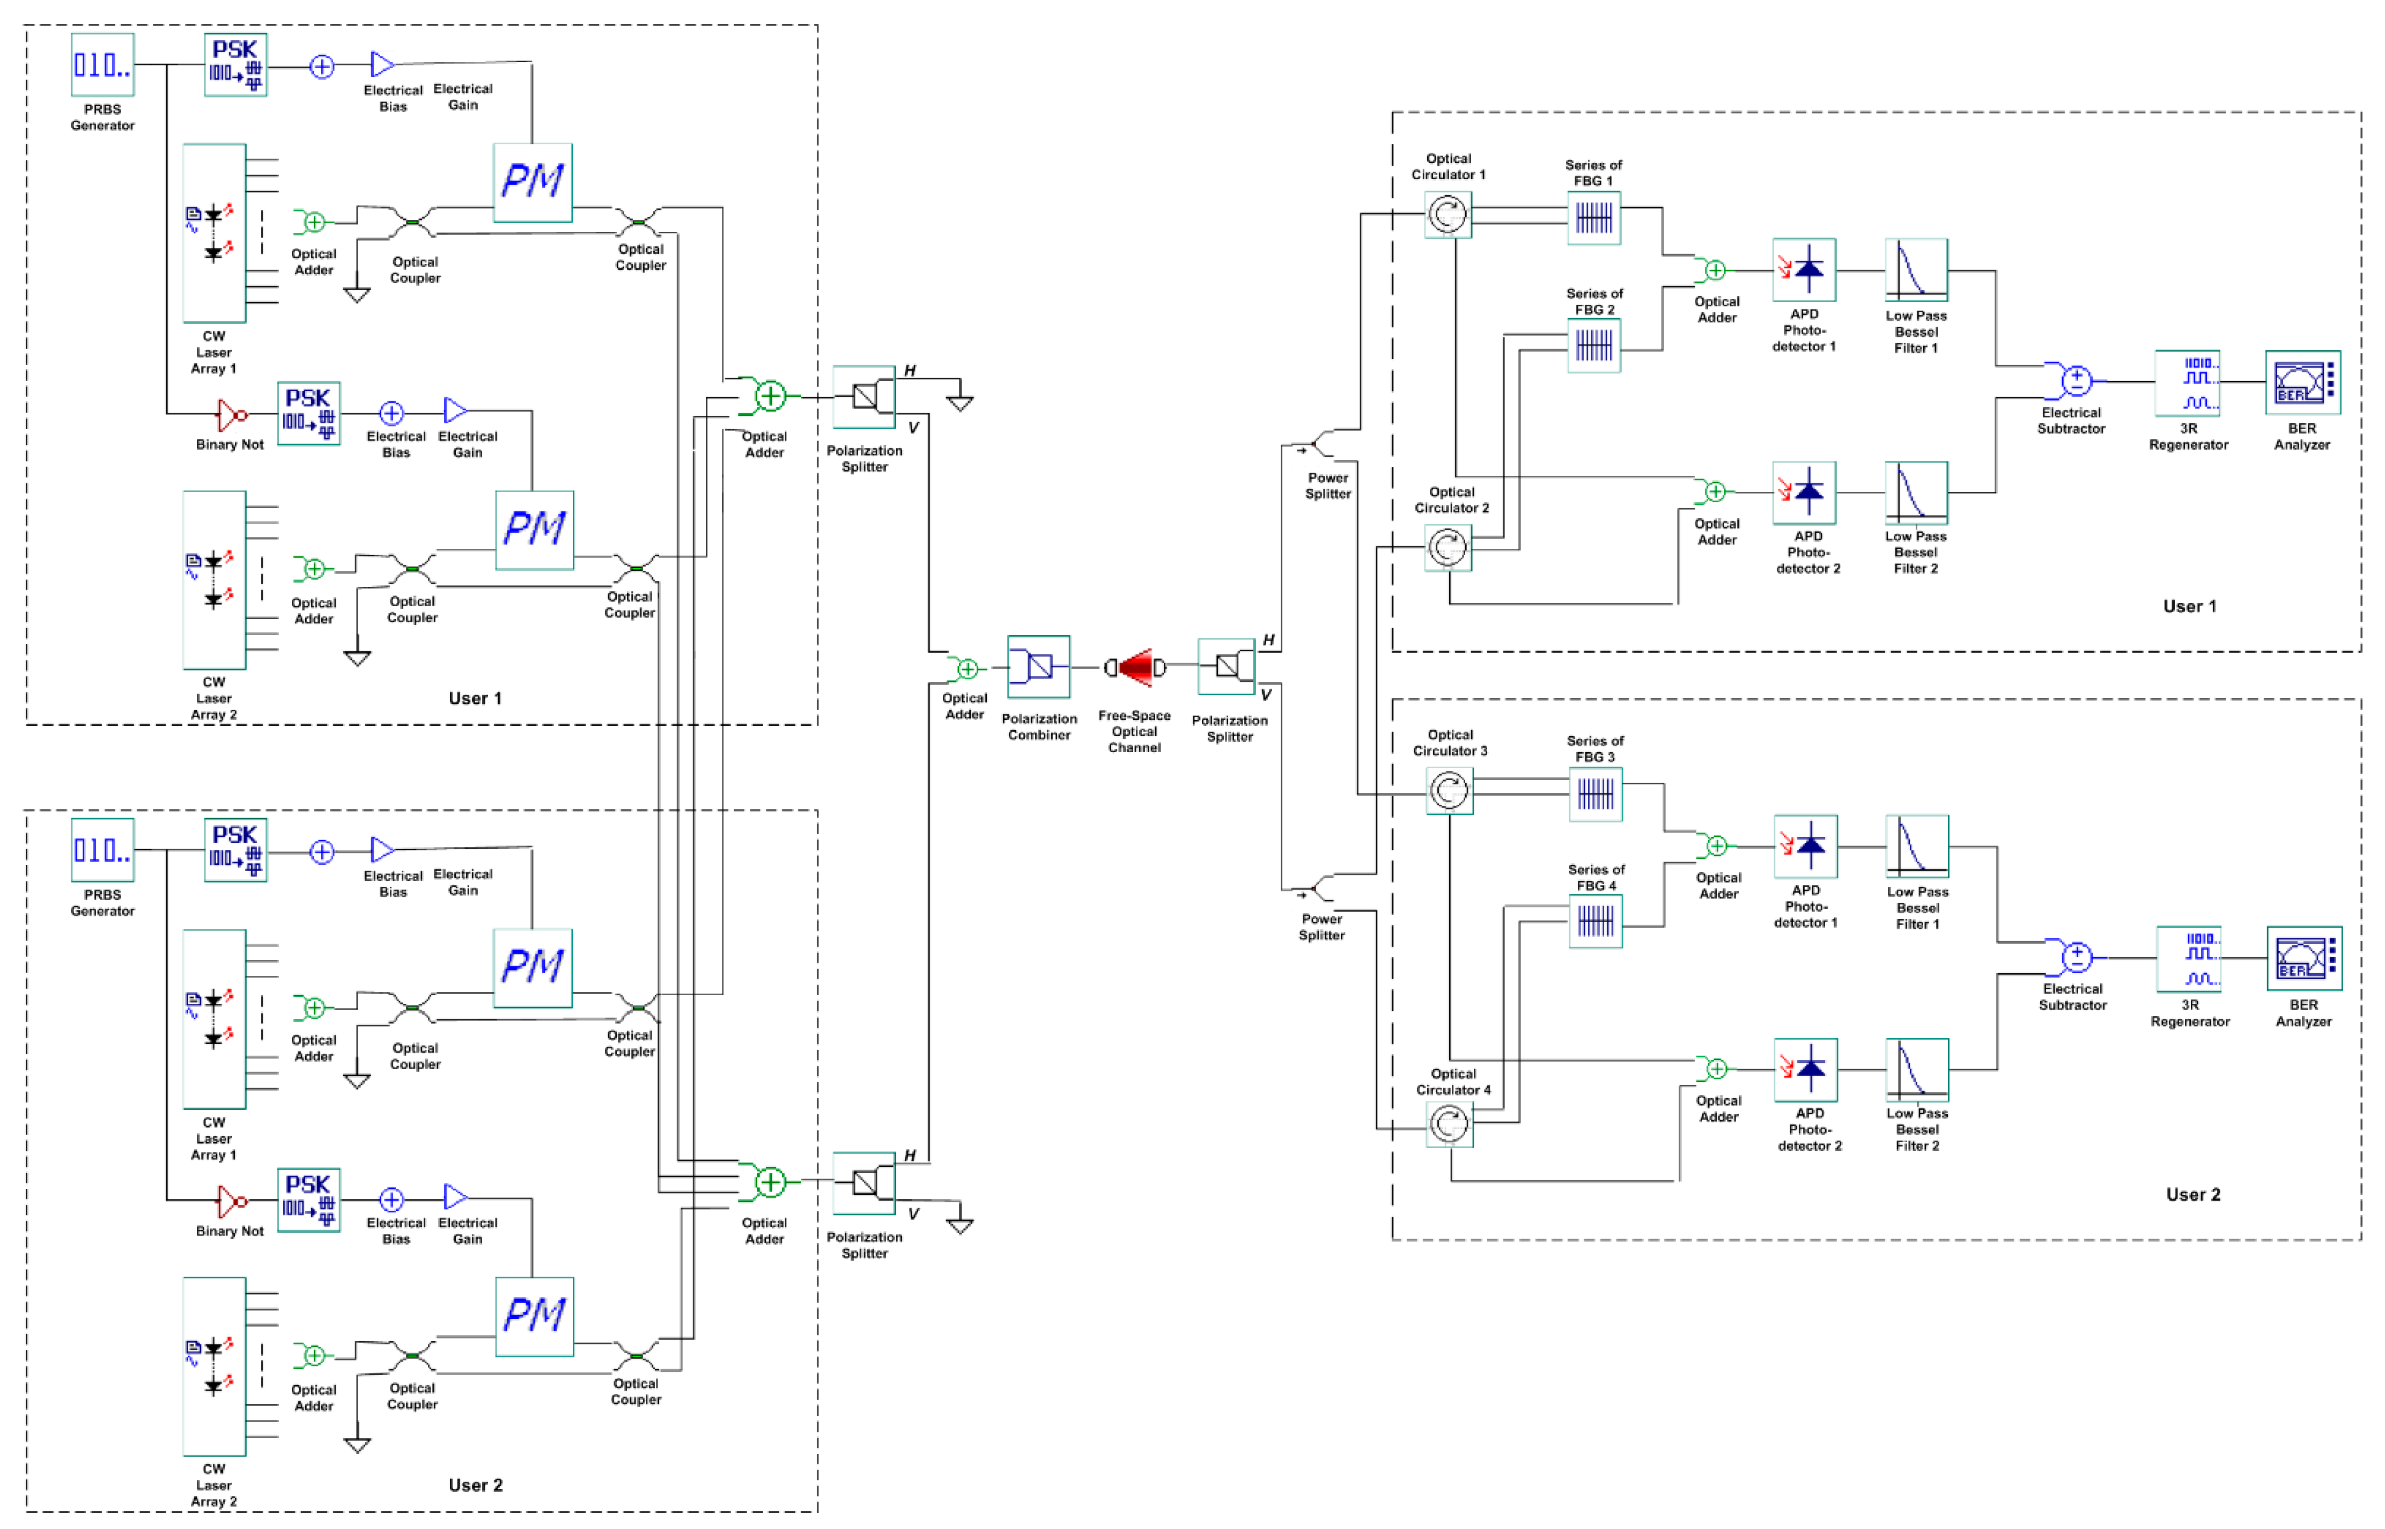Open the BER Analyzer in User 1 receiver
Image resolution: width=2385 pixels, height=1529 pixels.
click(2302, 382)
